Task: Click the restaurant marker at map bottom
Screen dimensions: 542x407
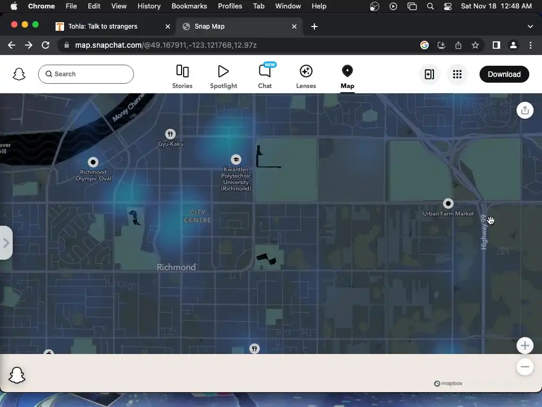Action: click(x=255, y=349)
